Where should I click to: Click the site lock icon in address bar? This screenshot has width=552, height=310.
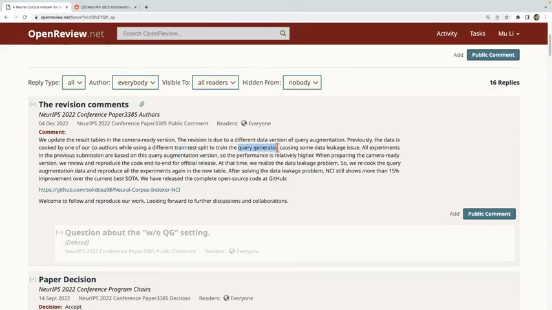36,17
